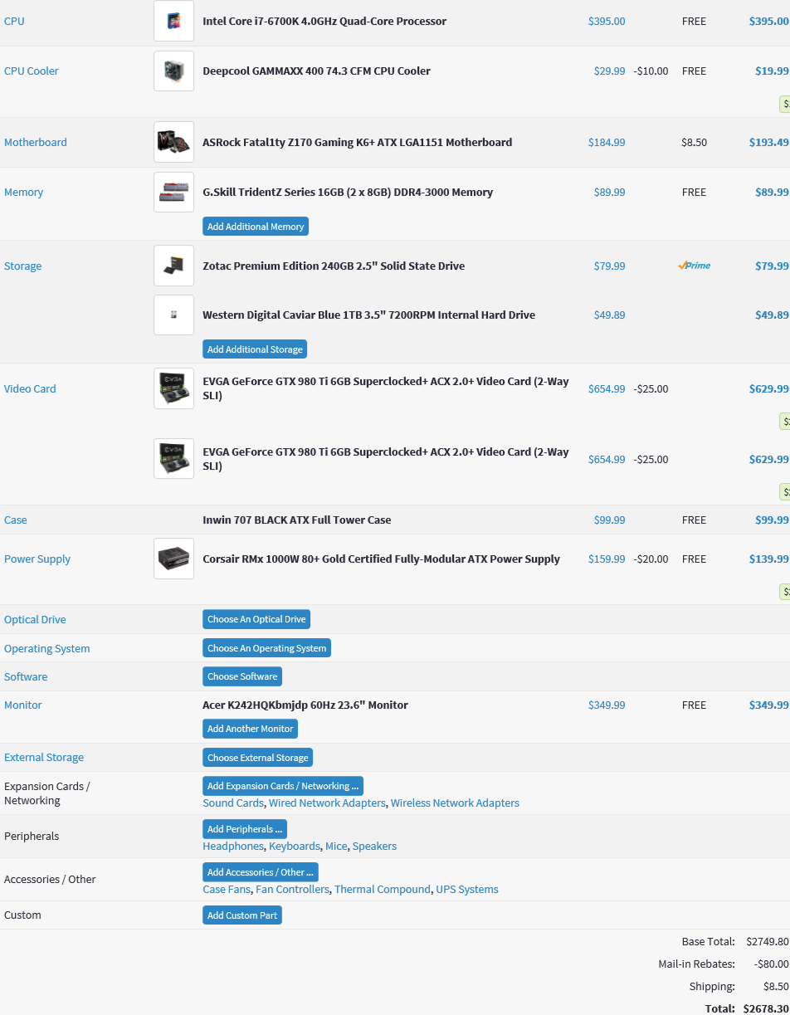Image resolution: width=790 pixels, height=1015 pixels.
Task: Open the Intel Core i7-6700K product thumbnail
Action: pos(173,21)
